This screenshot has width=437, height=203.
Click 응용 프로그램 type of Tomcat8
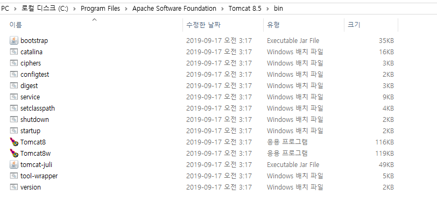(x=287, y=142)
